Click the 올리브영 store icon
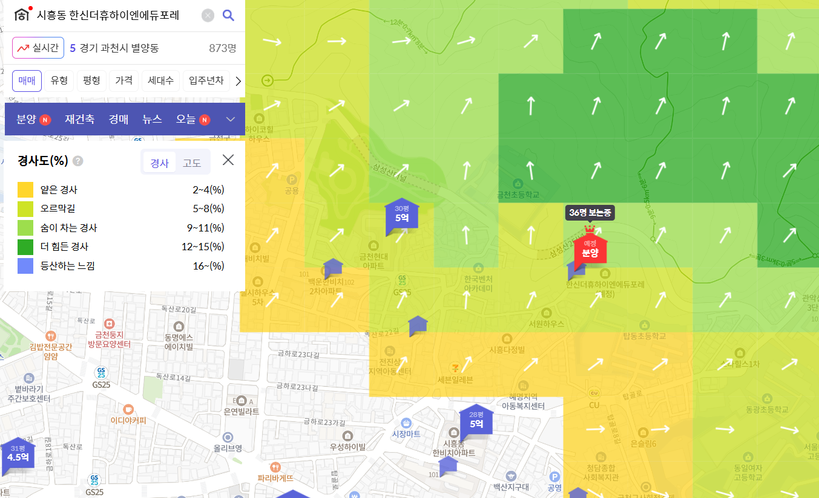 click(228, 437)
